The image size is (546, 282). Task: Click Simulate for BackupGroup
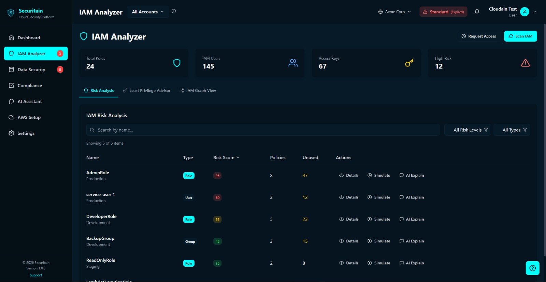[379, 241]
